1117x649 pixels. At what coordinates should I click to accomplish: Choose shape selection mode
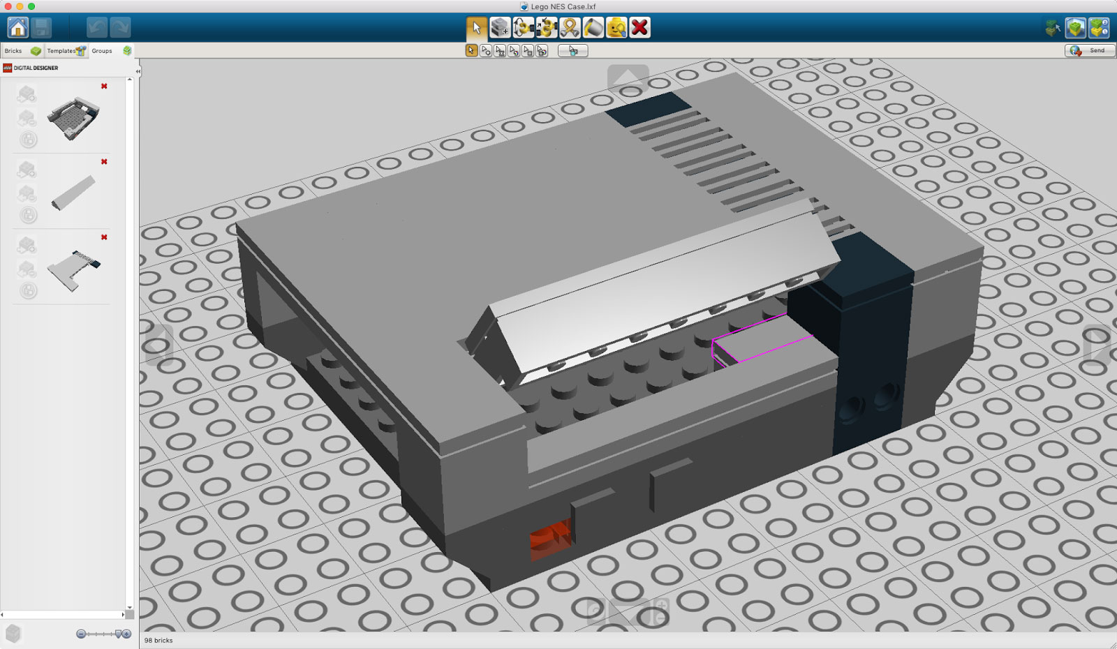click(528, 50)
